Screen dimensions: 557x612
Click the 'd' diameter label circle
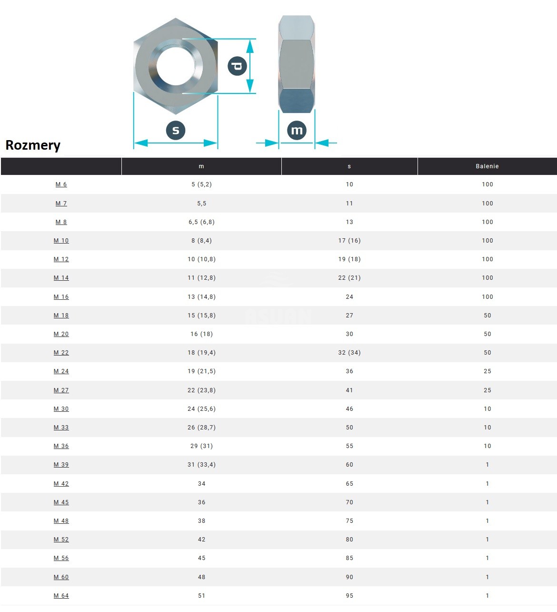tap(237, 66)
